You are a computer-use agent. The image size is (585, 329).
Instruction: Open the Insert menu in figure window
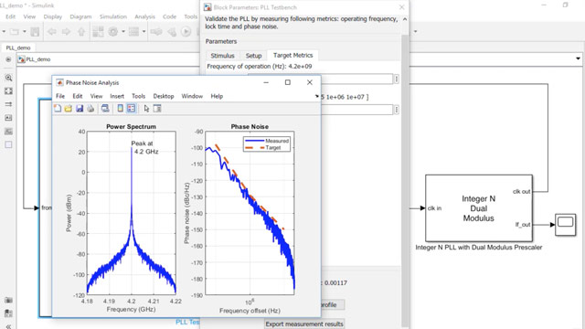[117, 96]
